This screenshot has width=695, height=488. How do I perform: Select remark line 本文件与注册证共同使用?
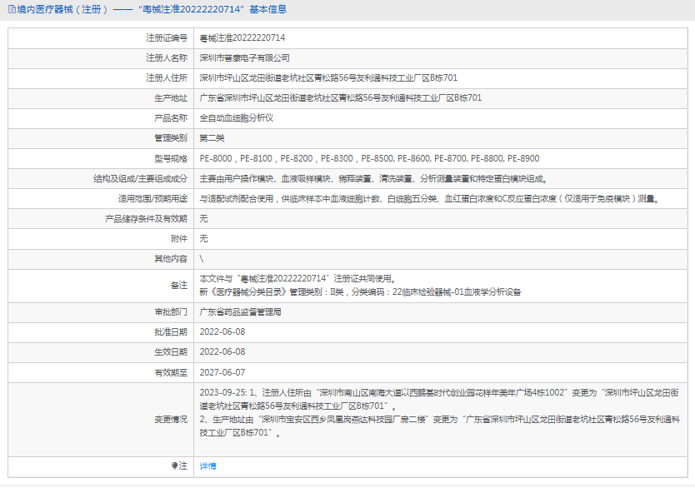298,279
